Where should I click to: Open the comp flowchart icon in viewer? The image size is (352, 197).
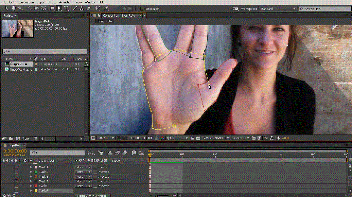271,138
